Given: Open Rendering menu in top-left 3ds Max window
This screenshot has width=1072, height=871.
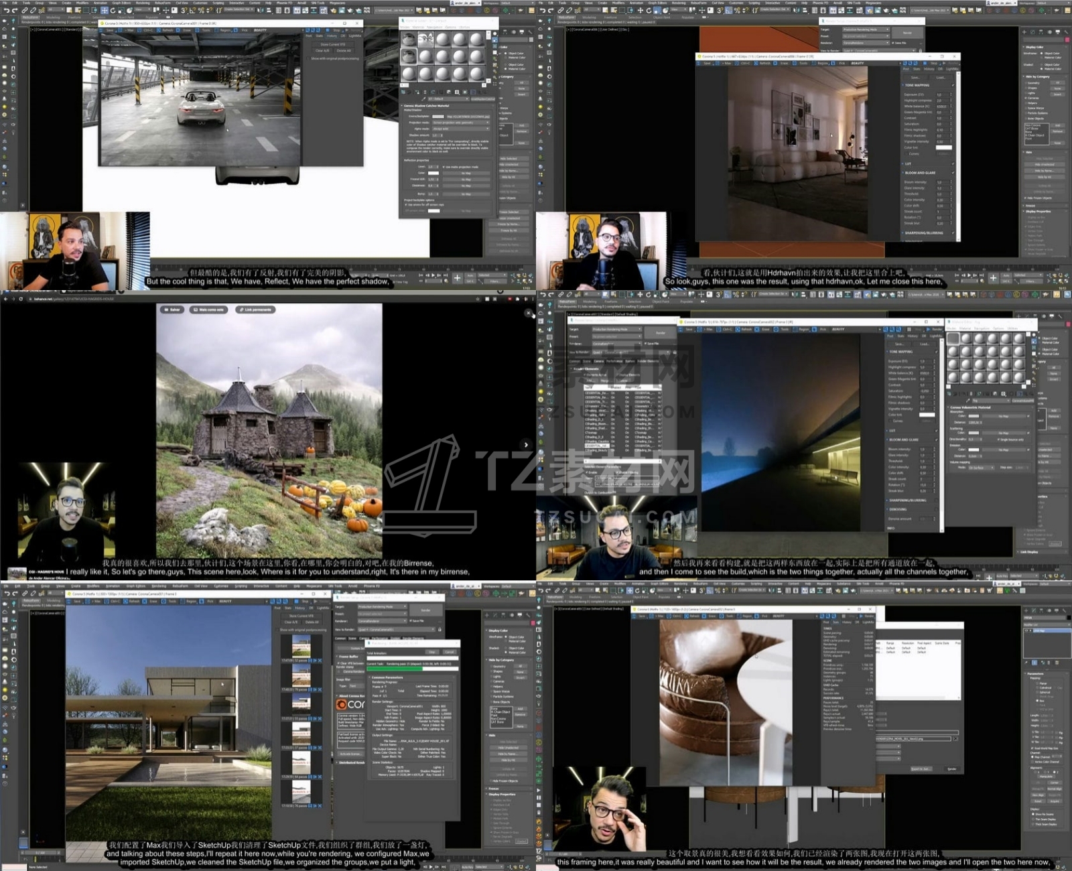Looking at the screenshot, I should pos(143,3).
